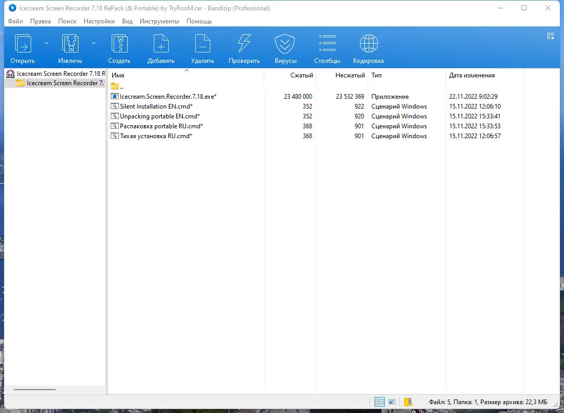Open the Кодировка globe icon
Image resolution: width=564 pixels, height=413 pixels.
(369, 44)
